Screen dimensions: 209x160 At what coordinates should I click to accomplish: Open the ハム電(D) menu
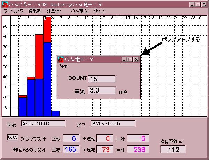point(79,11)
